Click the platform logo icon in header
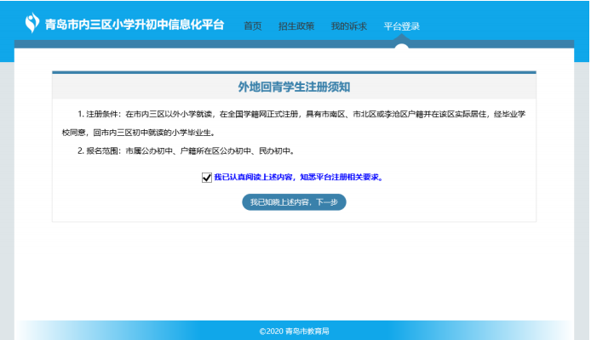 [x=32, y=23]
